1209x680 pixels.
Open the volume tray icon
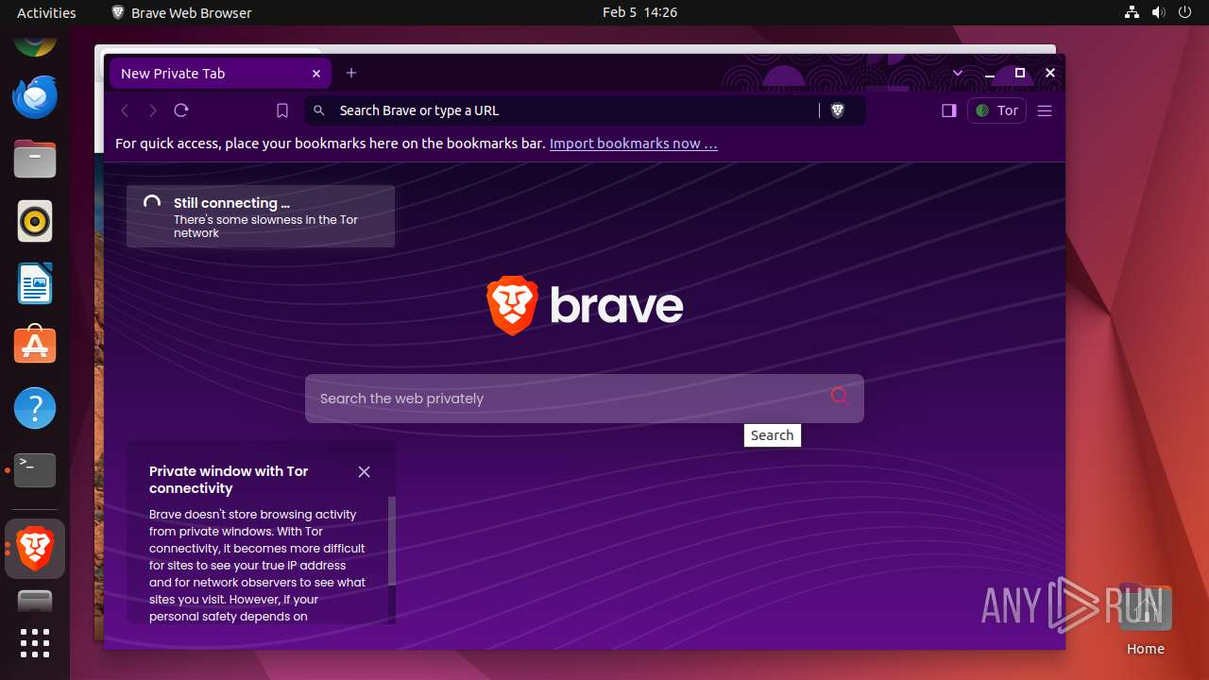pos(1159,12)
